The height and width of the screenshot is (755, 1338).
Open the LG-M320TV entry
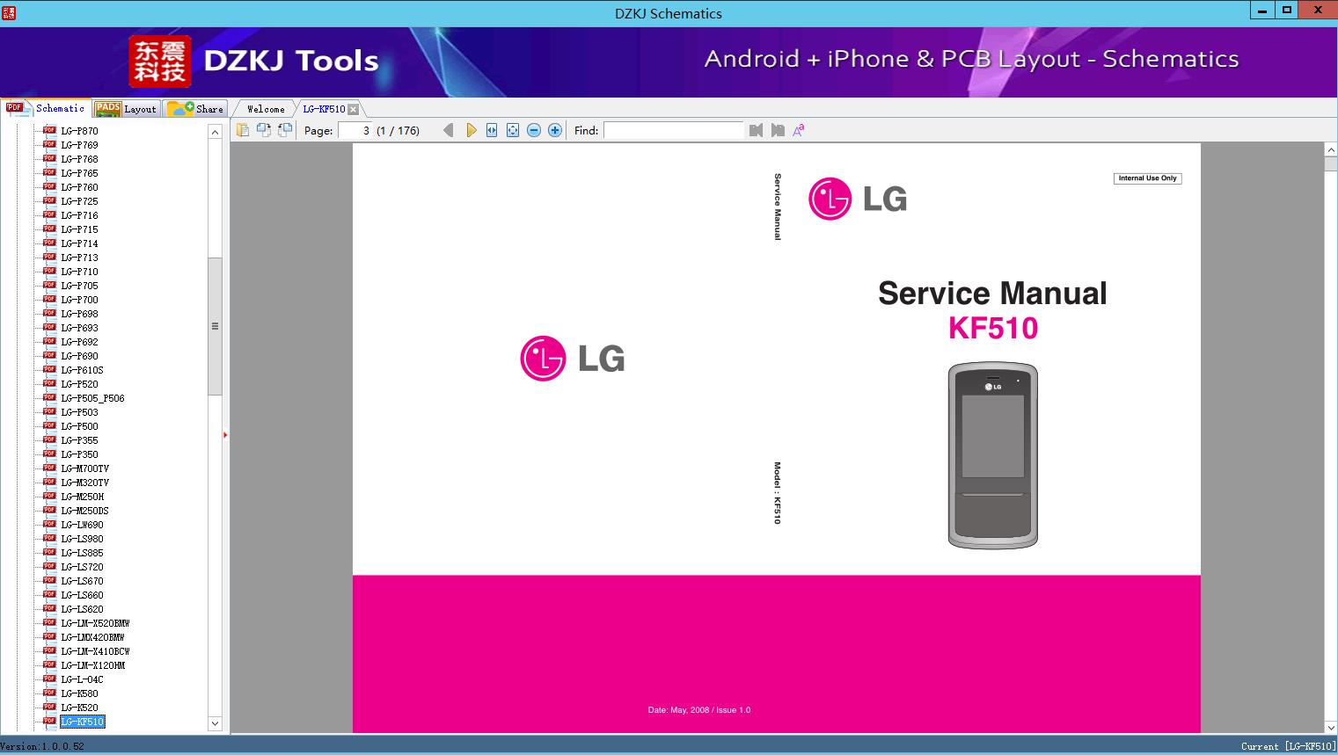tap(84, 483)
